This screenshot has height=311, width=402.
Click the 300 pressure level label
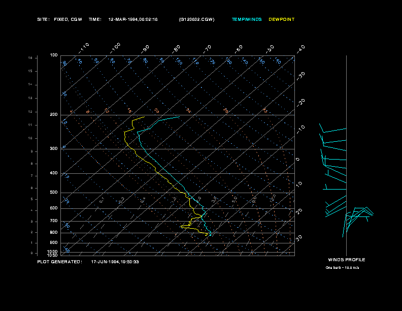tap(54, 148)
